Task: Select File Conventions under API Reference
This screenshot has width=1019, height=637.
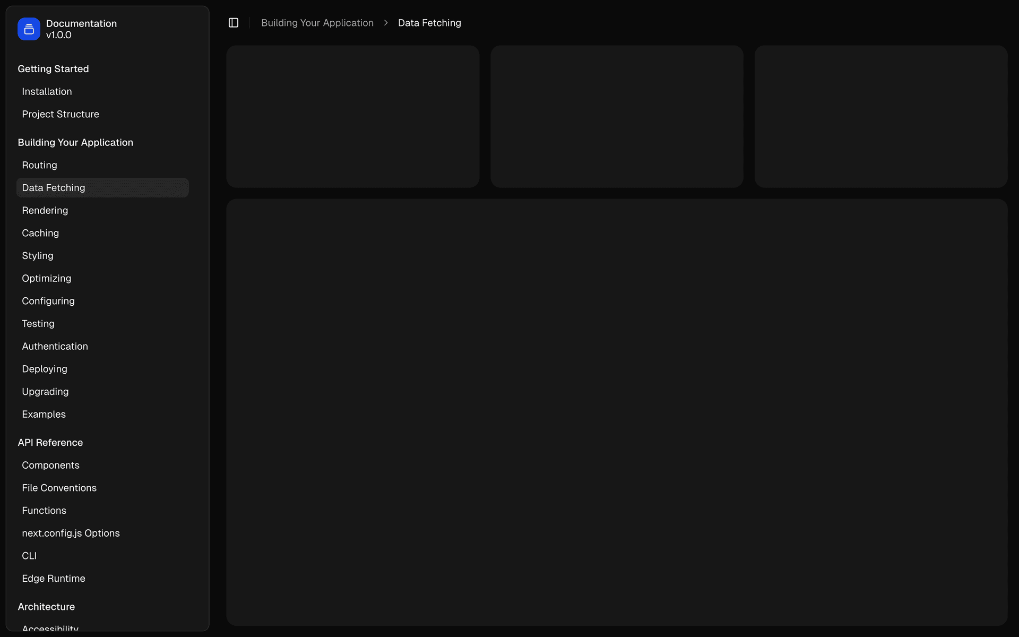Action: pos(59,487)
